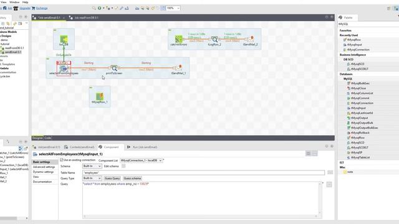Open the Schema Built-In dropdown
Viewport: 399px width, 224px height.
(100, 166)
